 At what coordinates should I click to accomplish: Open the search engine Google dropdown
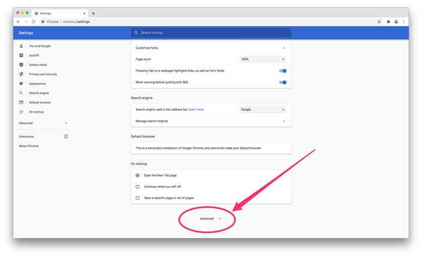[263, 110]
